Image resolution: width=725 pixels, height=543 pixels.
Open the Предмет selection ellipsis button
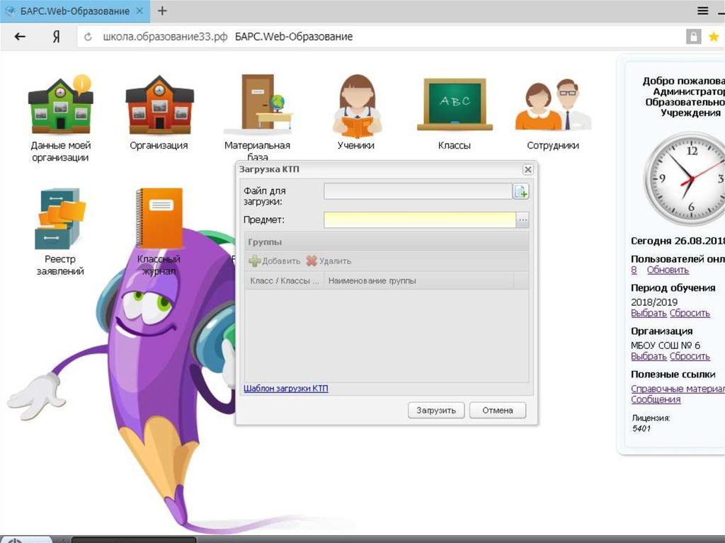pyautogui.click(x=523, y=220)
